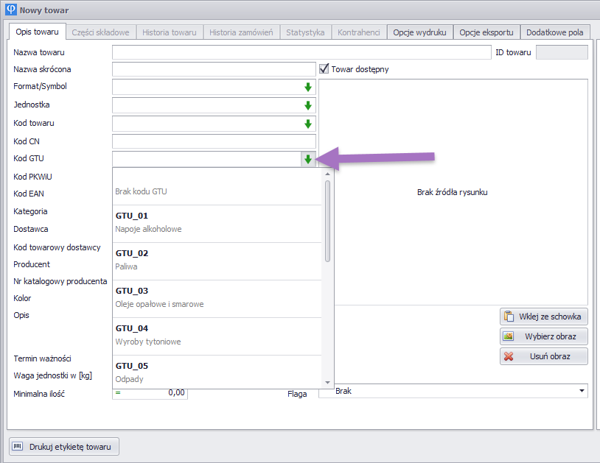The image size is (600, 463).
Task: Open the Dodatkowe pola tab
Action: 554,32
